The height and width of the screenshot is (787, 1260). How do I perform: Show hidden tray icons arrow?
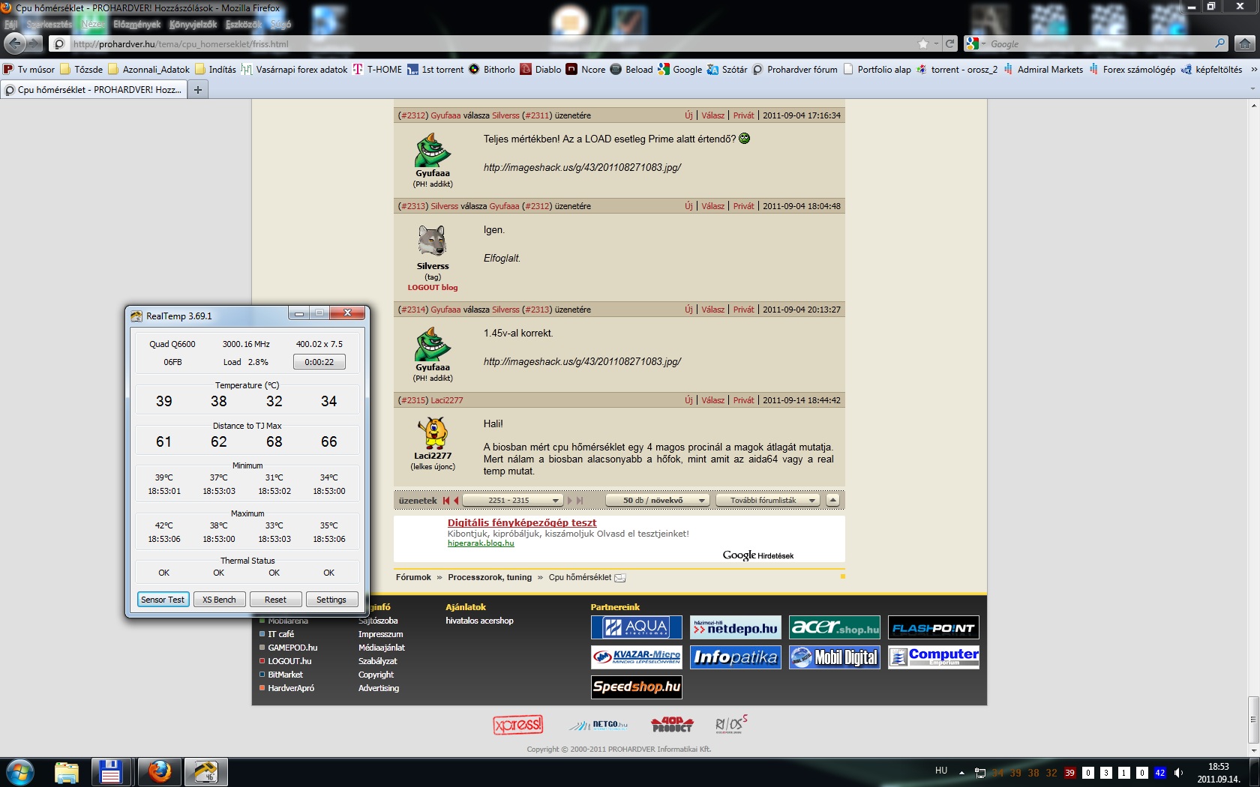click(961, 773)
